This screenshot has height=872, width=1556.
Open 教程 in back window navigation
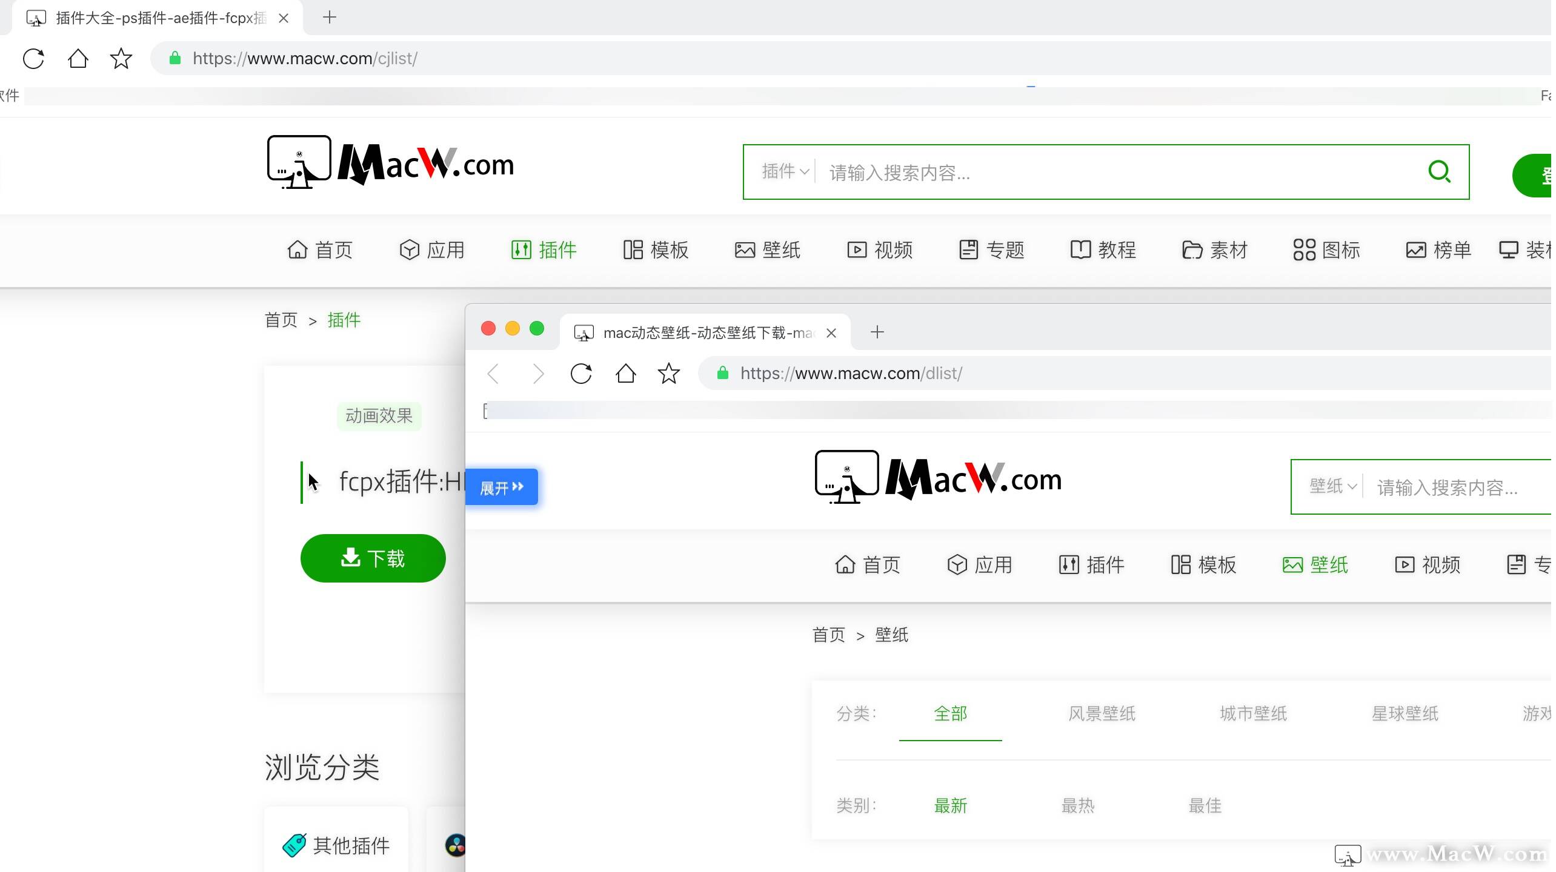(x=1103, y=249)
